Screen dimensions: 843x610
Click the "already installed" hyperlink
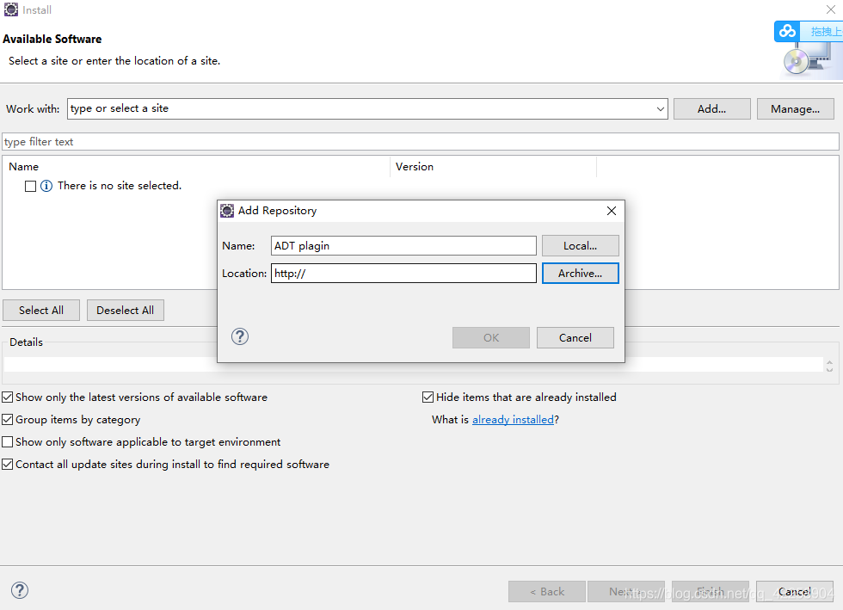click(x=513, y=419)
